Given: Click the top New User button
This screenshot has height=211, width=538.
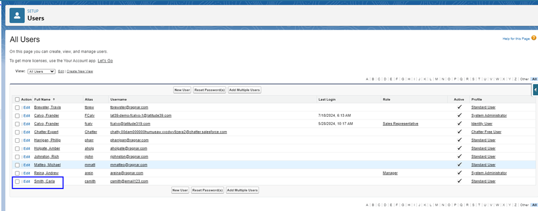Looking at the screenshot, I should coord(182,90).
